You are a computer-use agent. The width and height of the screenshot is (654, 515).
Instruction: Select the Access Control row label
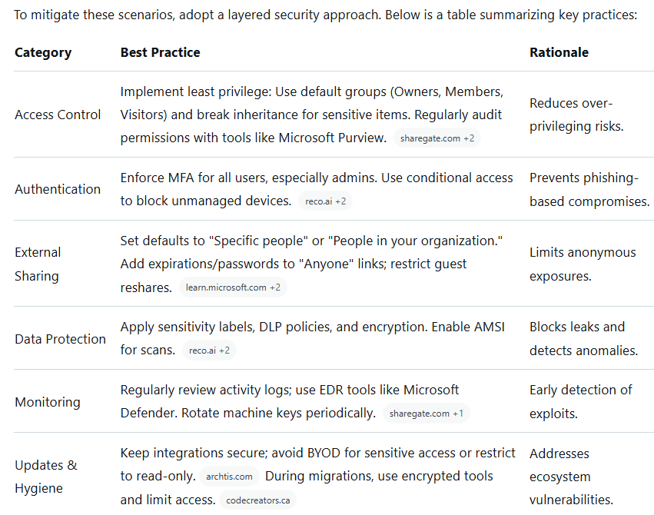pyautogui.click(x=58, y=115)
